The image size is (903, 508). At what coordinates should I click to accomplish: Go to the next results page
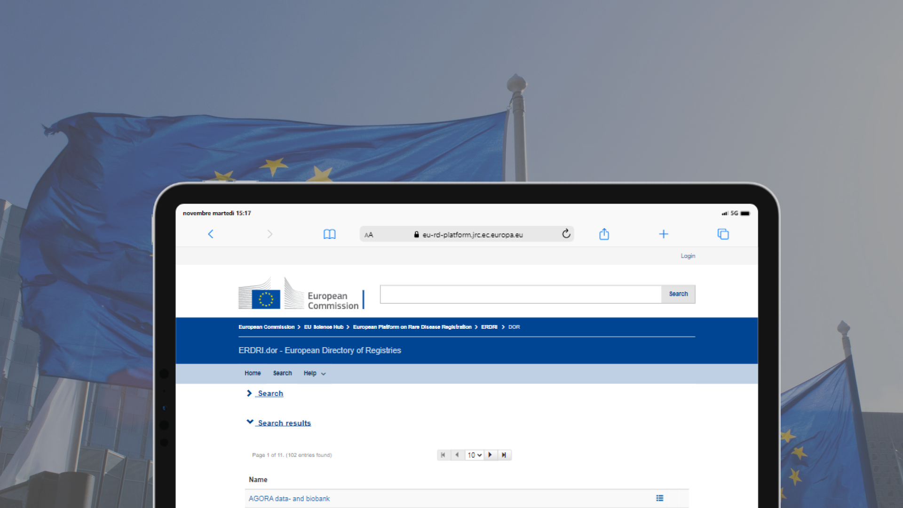[x=490, y=455]
